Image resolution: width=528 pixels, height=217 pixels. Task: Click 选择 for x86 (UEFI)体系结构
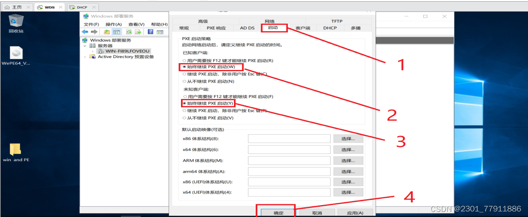coord(348,182)
